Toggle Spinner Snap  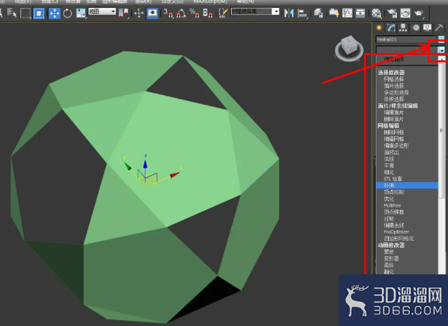coord(208,13)
